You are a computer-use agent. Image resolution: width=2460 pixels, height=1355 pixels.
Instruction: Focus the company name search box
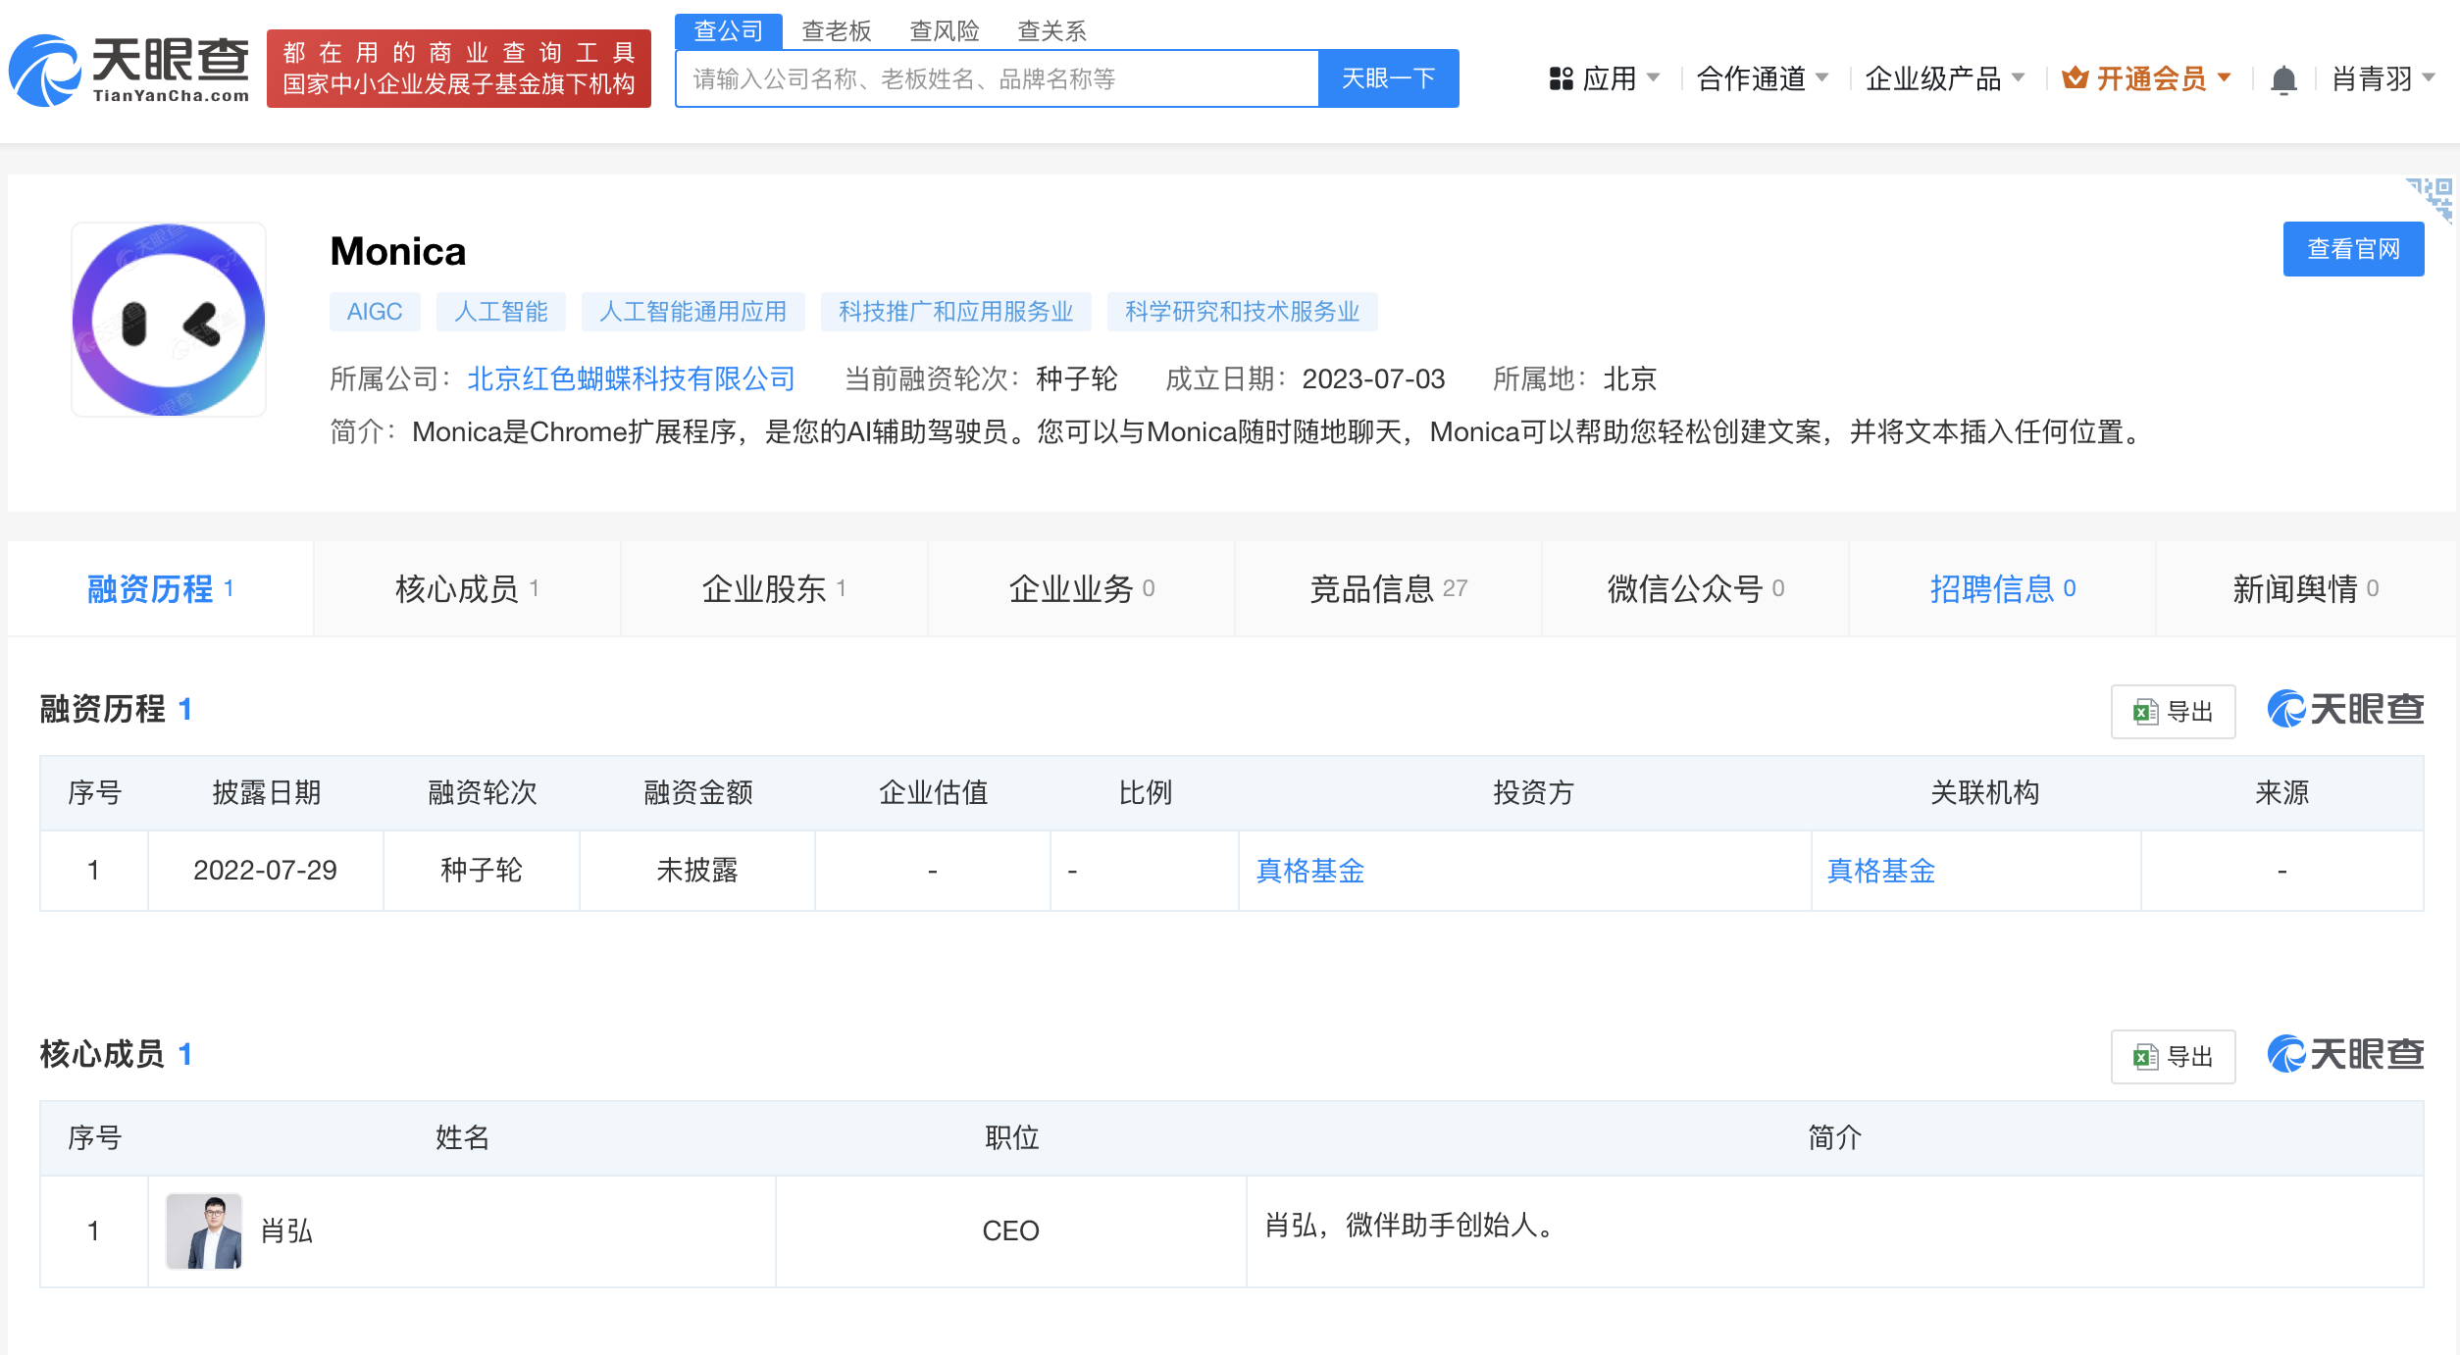coord(997,78)
